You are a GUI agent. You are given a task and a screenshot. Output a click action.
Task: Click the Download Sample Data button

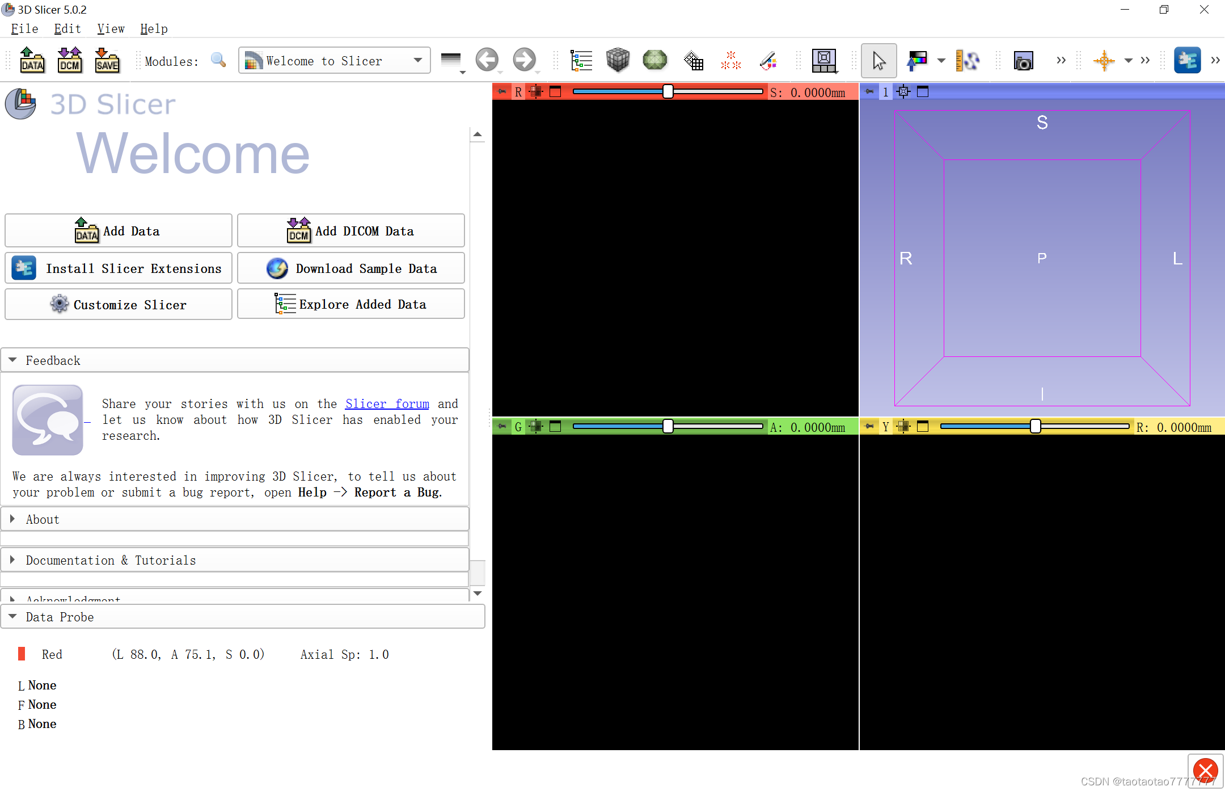pyautogui.click(x=350, y=268)
